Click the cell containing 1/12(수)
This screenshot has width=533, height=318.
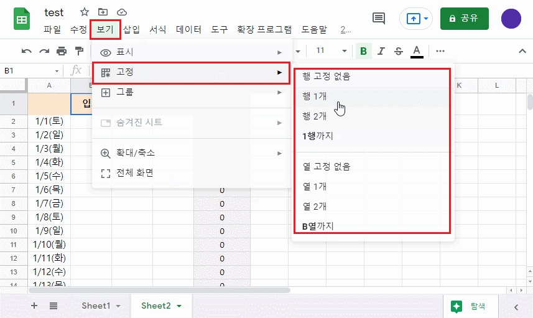(49, 272)
